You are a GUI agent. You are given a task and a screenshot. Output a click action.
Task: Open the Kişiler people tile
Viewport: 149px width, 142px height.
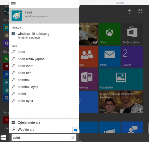88,57
